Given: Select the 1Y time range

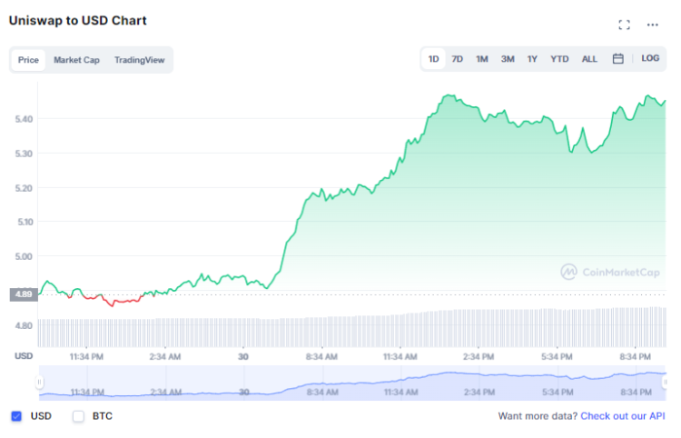Looking at the screenshot, I should tap(532, 59).
